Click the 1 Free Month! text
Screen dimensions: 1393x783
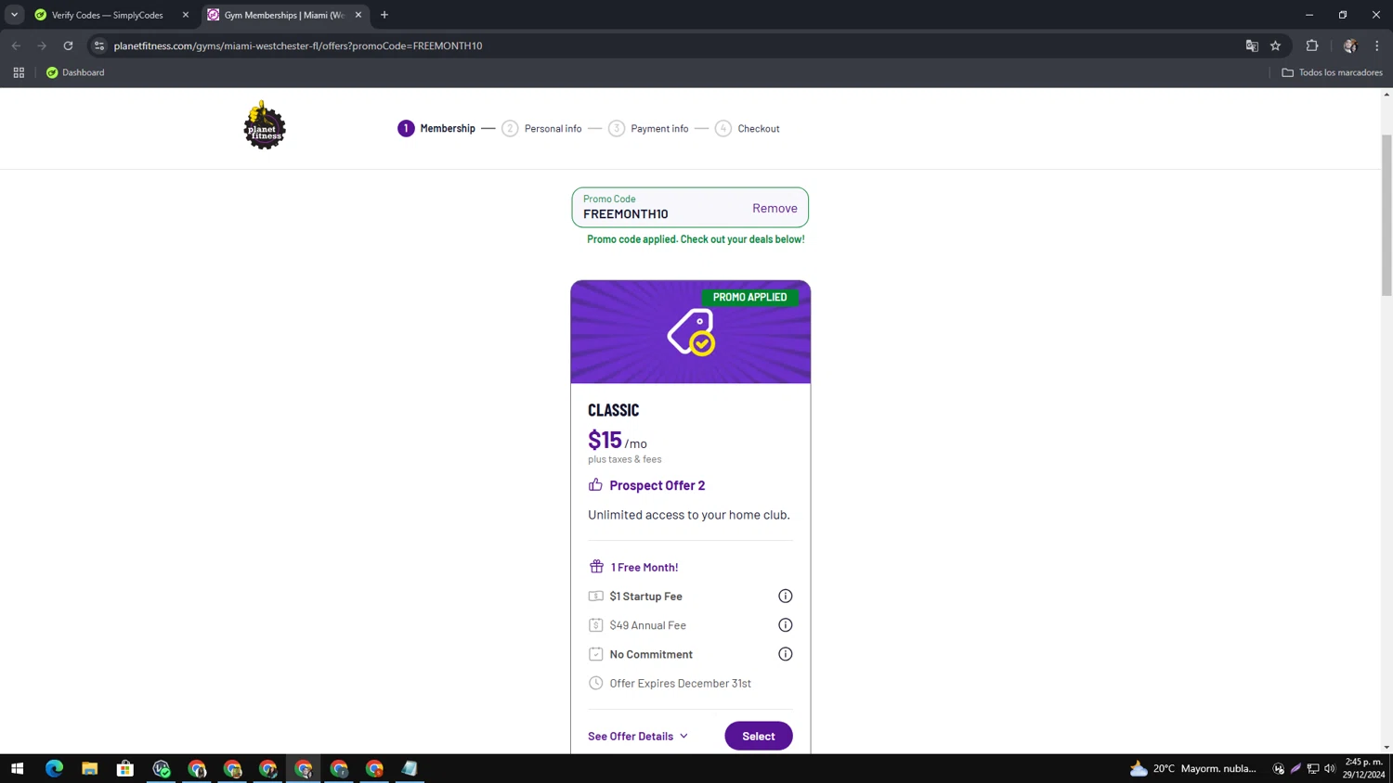[644, 567]
